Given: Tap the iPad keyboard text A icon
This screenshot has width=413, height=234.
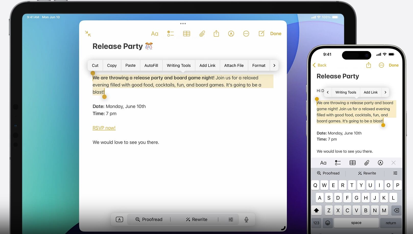Looking at the screenshot, I should click(119, 219).
